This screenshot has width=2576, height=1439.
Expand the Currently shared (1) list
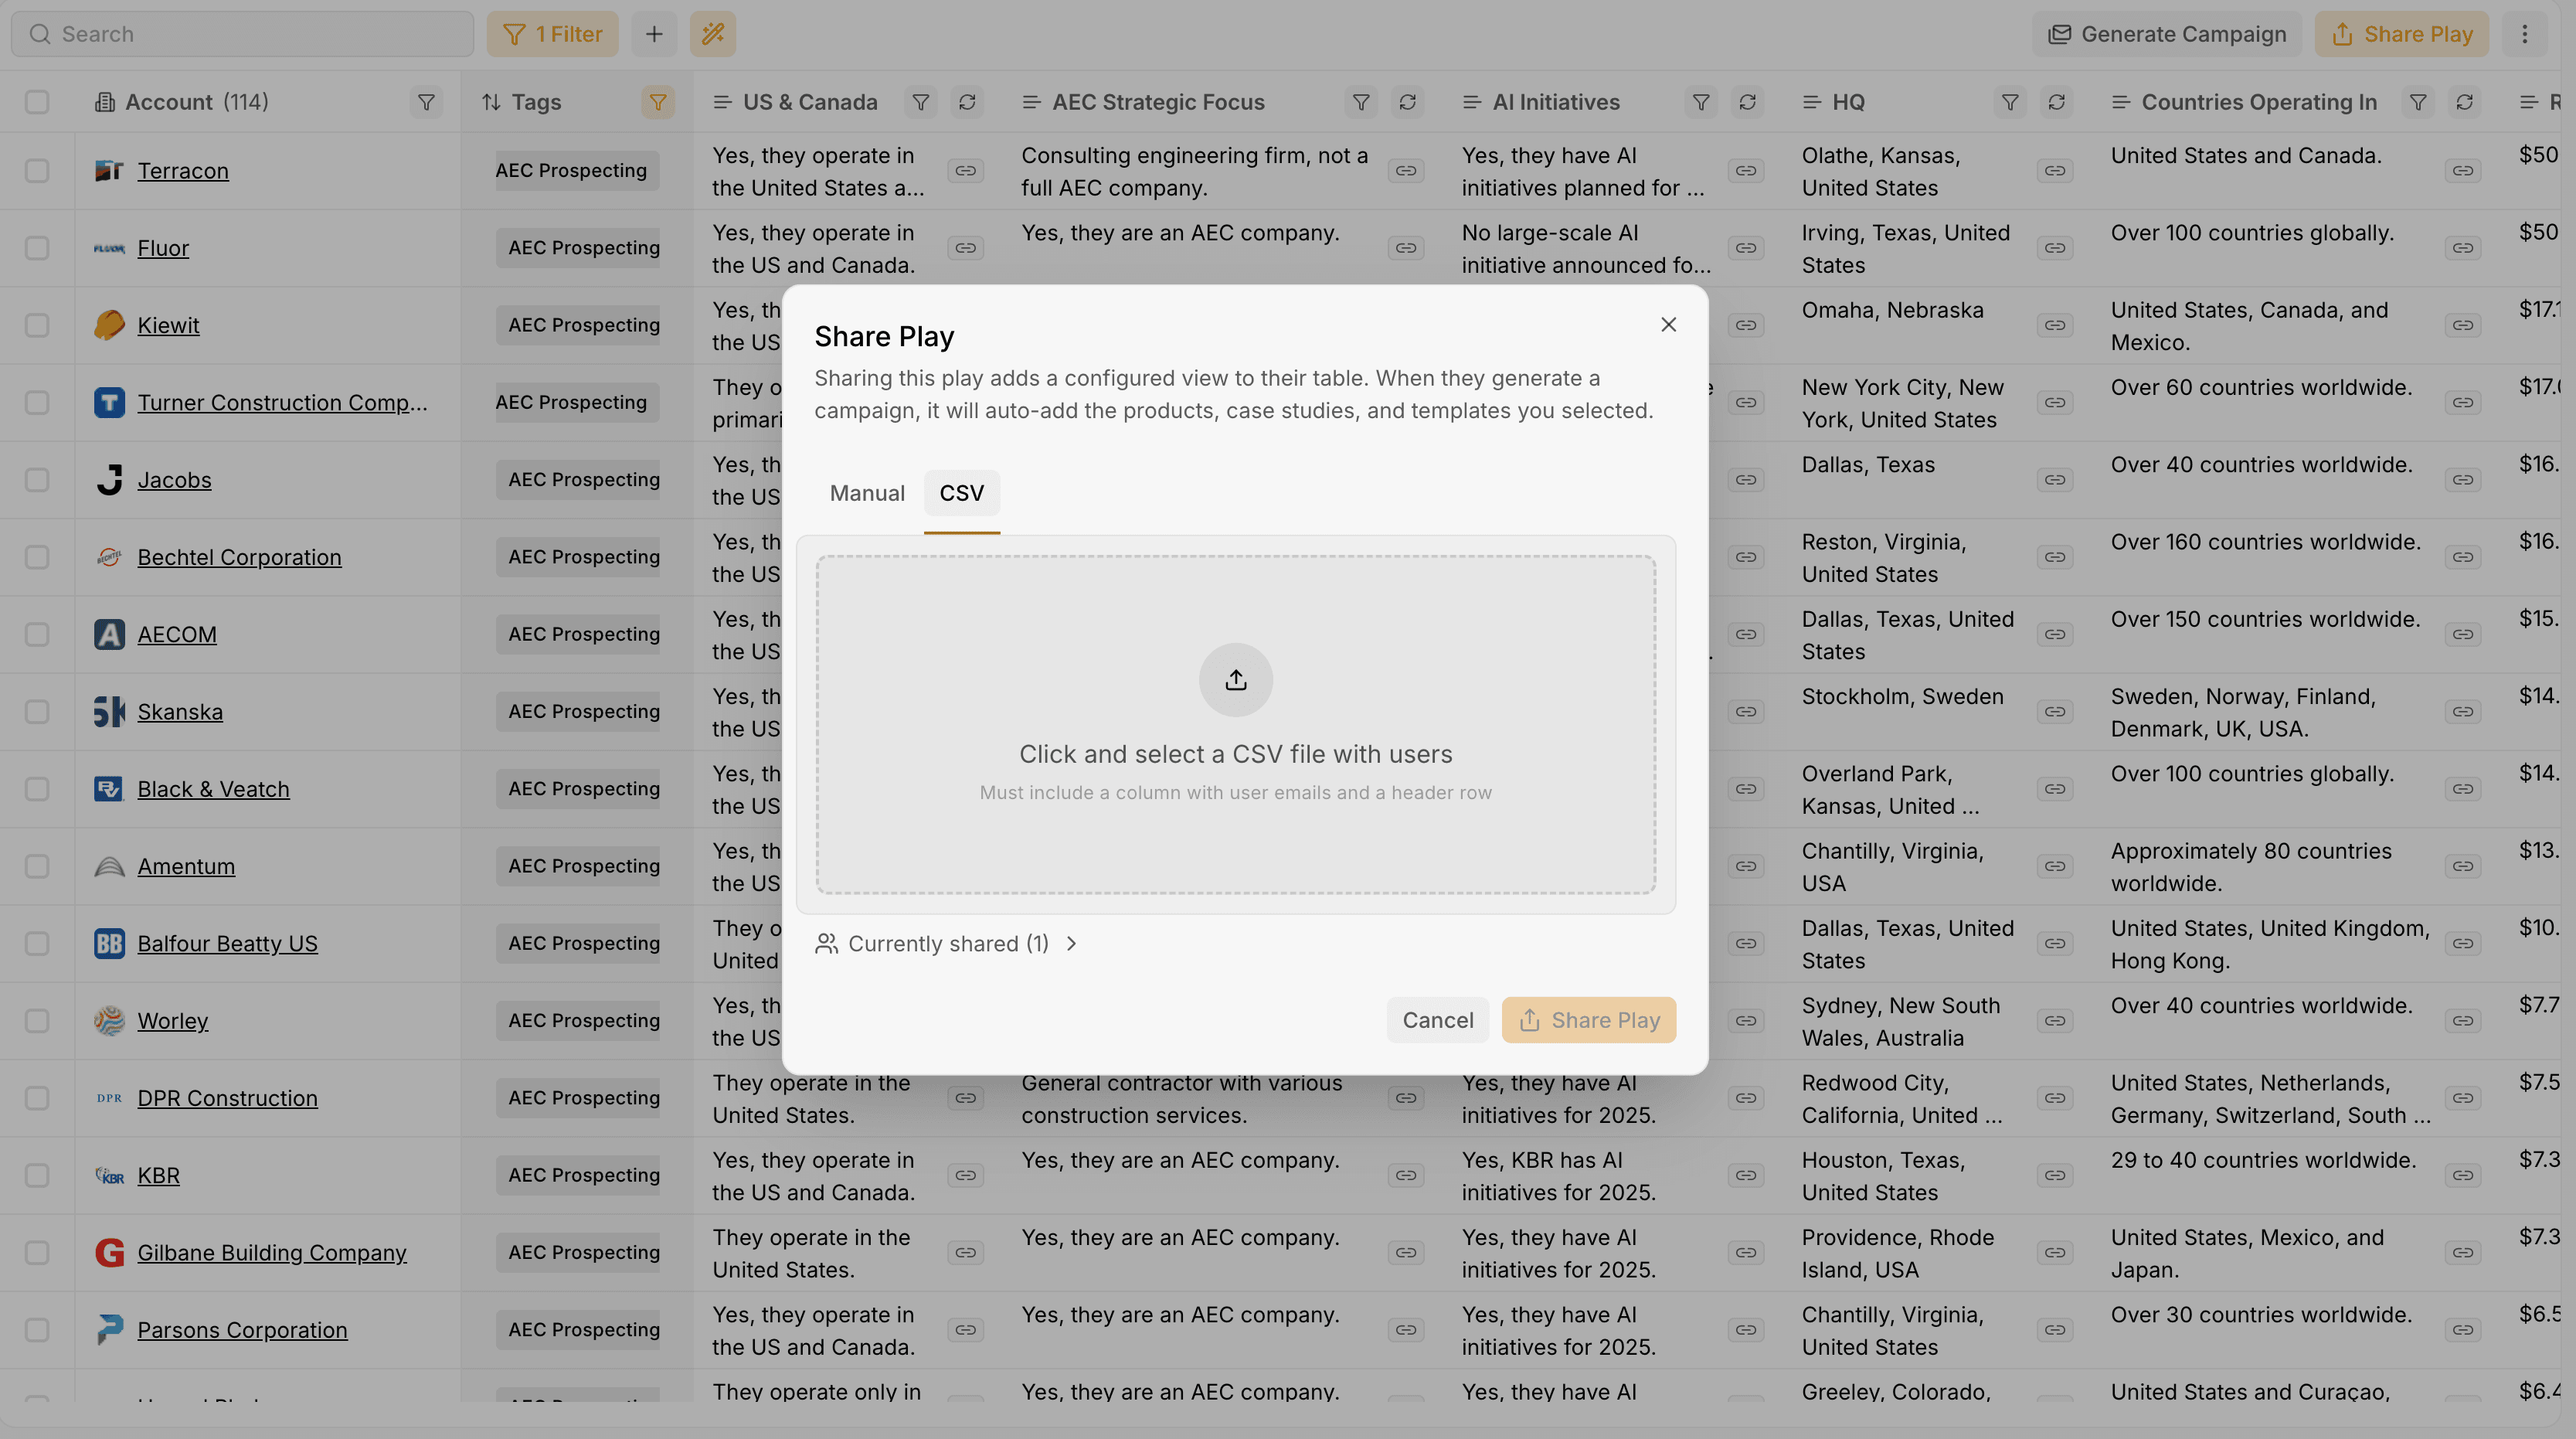[x=946, y=944]
